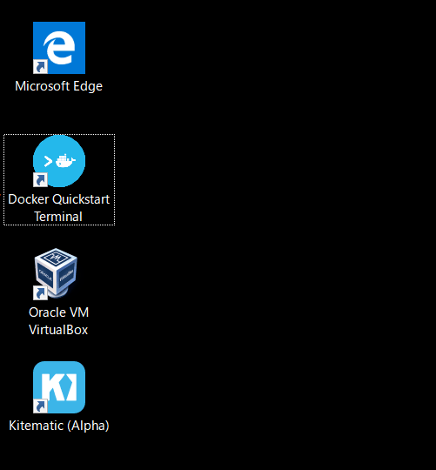Click the shortcut arrow overlay on the Docker icon
436x470 pixels.
click(40, 180)
